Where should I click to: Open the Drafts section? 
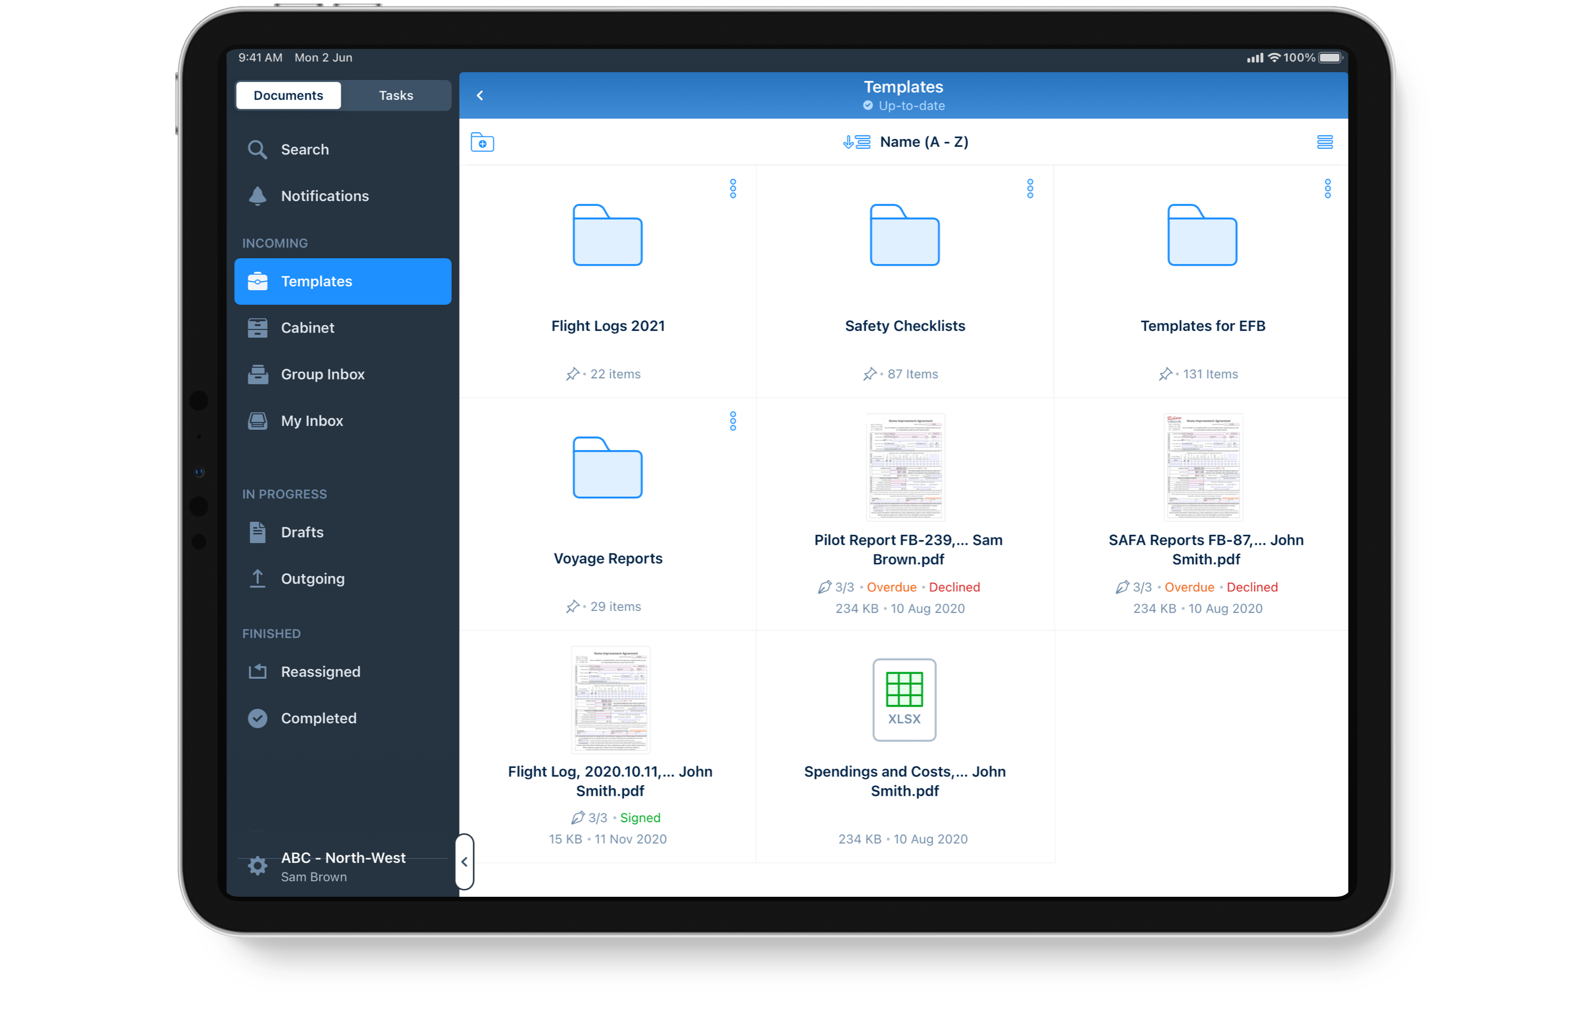[302, 532]
